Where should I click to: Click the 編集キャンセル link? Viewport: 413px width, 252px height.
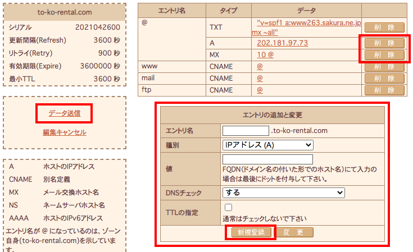64,132
